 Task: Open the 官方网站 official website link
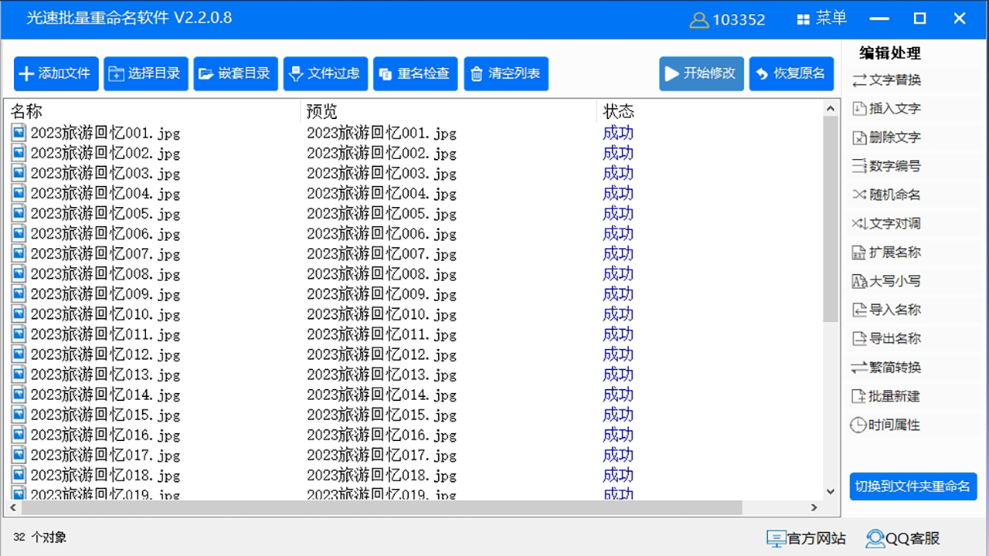[806, 538]
